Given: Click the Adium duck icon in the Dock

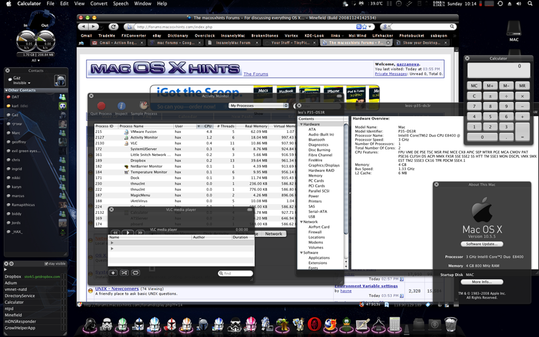Looking at the screenshot, I should (x=346, y=324).
